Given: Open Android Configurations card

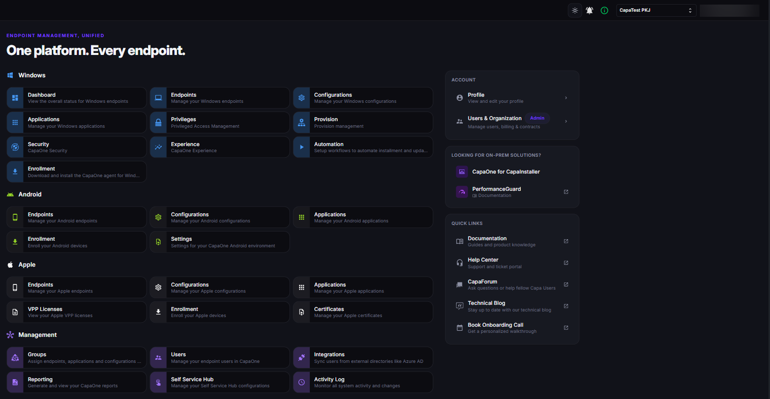Looking at the screenshot, I should point(220,217).
